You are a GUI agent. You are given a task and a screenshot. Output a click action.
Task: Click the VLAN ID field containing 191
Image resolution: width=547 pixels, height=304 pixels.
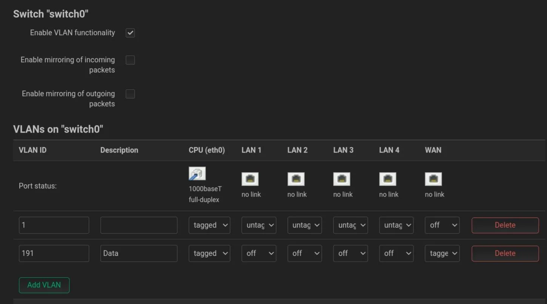point(54,254)
